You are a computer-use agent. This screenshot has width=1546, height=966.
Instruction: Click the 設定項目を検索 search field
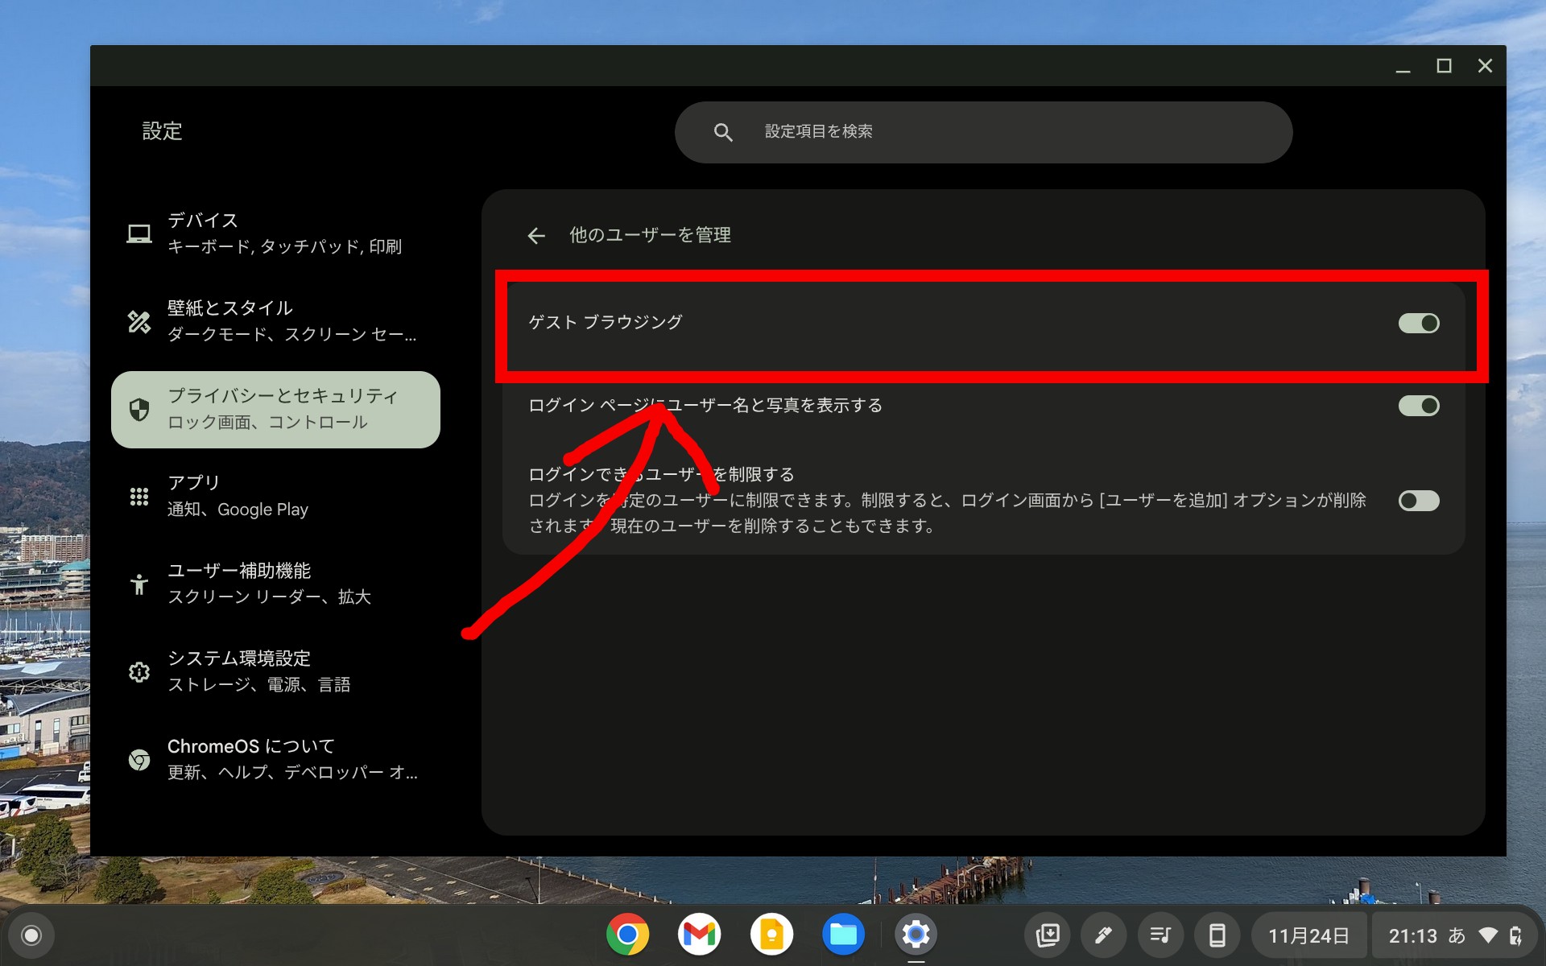tap(982, 132)
